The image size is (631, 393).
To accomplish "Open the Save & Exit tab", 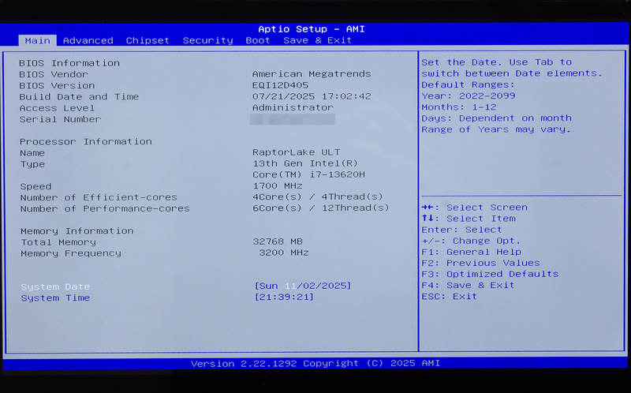I will coord(318,40).
